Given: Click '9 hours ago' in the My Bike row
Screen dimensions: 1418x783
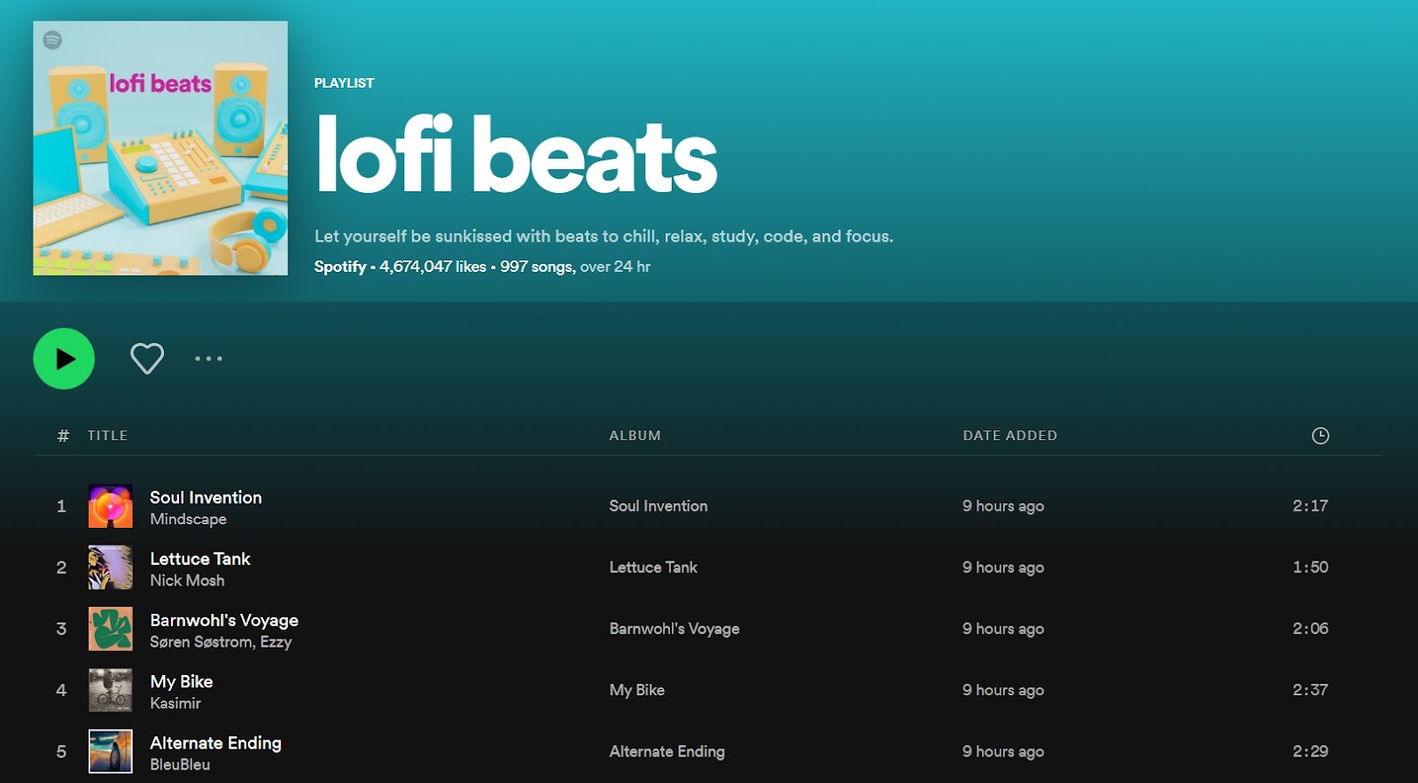Looking at the screenshot, I should tap(1003, 690).
